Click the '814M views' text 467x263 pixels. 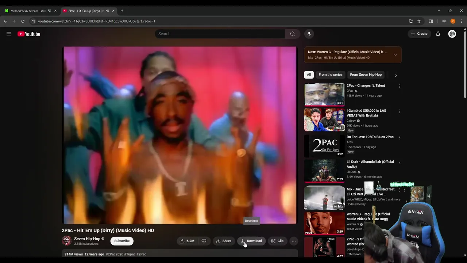(74, 254)
